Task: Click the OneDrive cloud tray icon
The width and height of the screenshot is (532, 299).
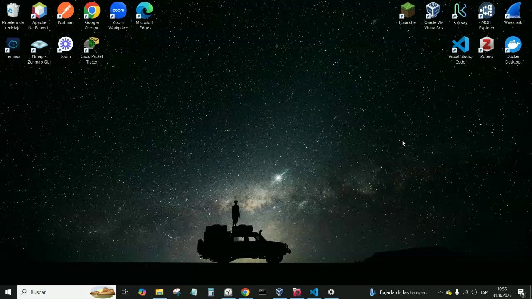Action: point(449,292)
